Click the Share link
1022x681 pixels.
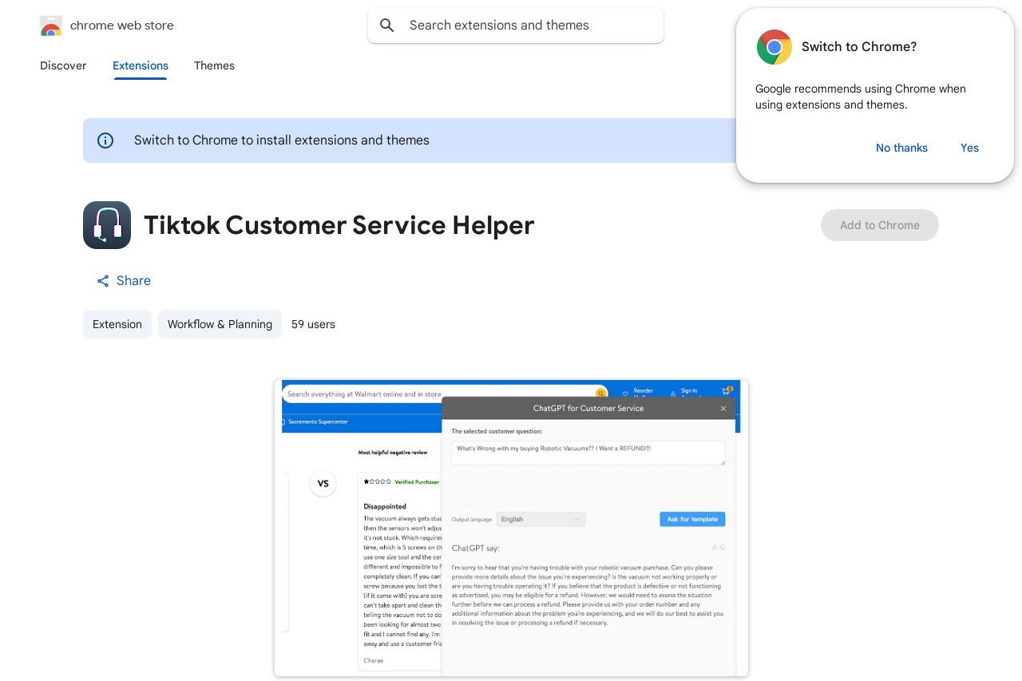[x=124, y=281]
